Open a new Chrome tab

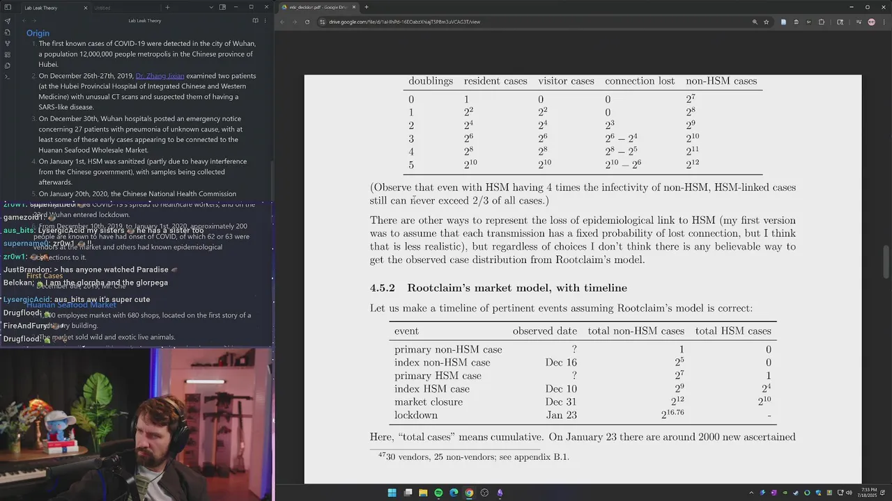coord(367,7)
